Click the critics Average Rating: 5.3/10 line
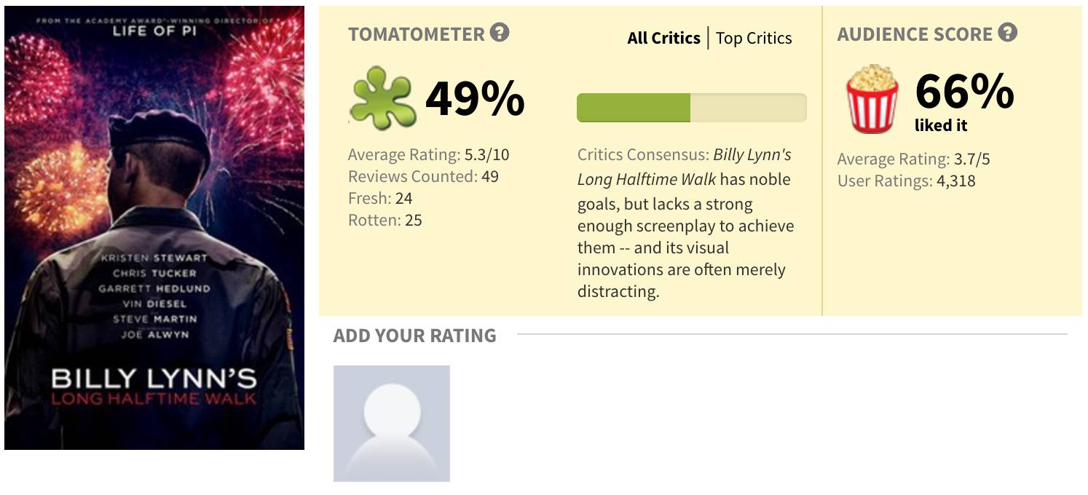Viewport: 1088px width, 495px height. [428, 154]
